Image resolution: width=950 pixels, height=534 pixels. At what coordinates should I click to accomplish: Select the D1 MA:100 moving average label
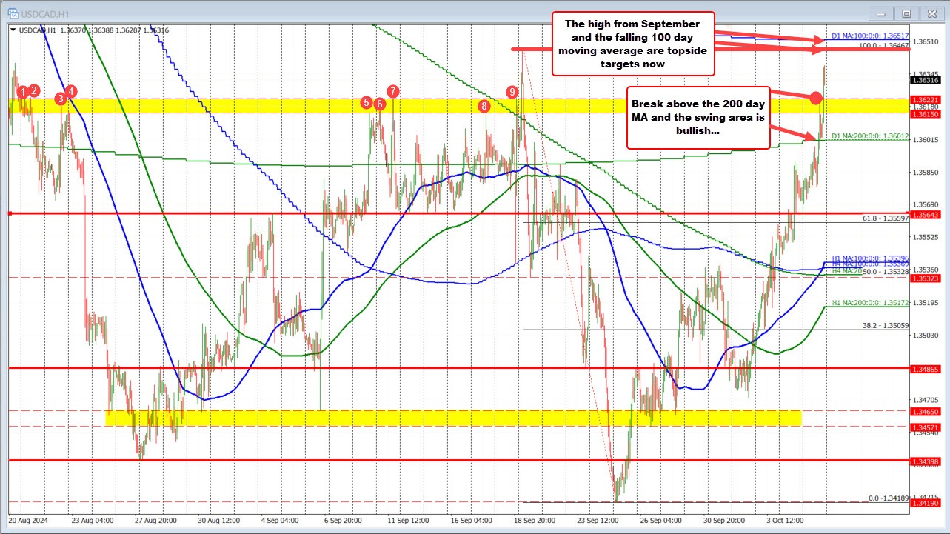pos(871,35)
